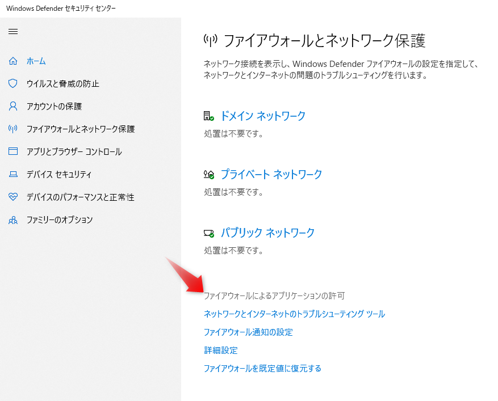Open ファイアウォール通知の設定
The width and height of the screenshot is (498, 401).
[x=248, y=332]
